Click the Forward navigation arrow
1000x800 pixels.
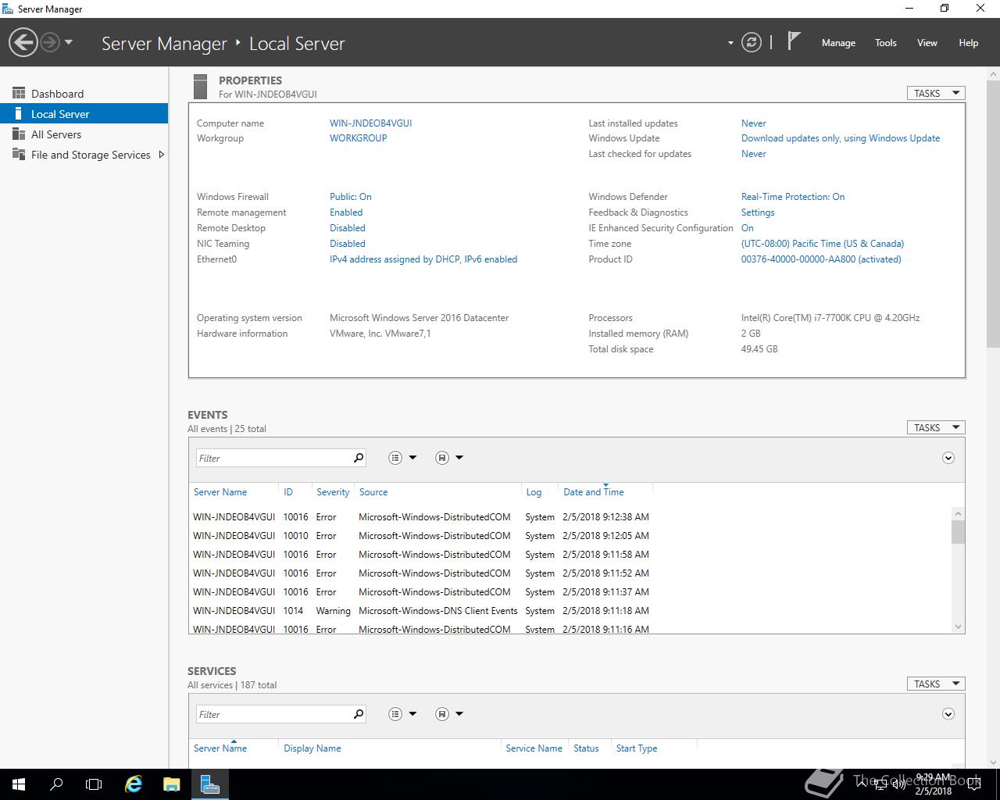(50, 42)
